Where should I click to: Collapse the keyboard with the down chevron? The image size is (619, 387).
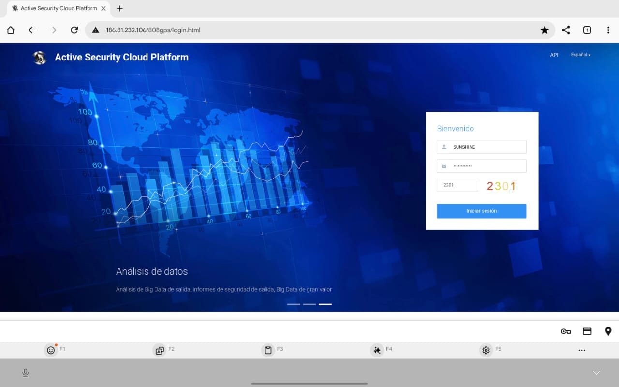point(597,372)
